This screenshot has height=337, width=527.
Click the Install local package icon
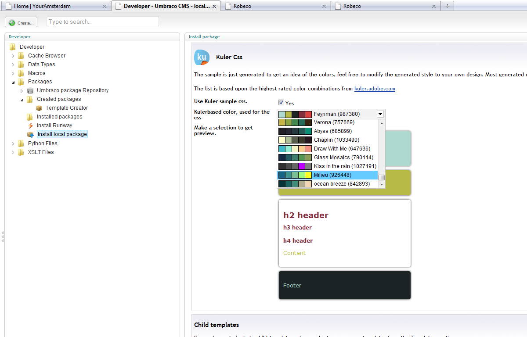click(30, 134)
